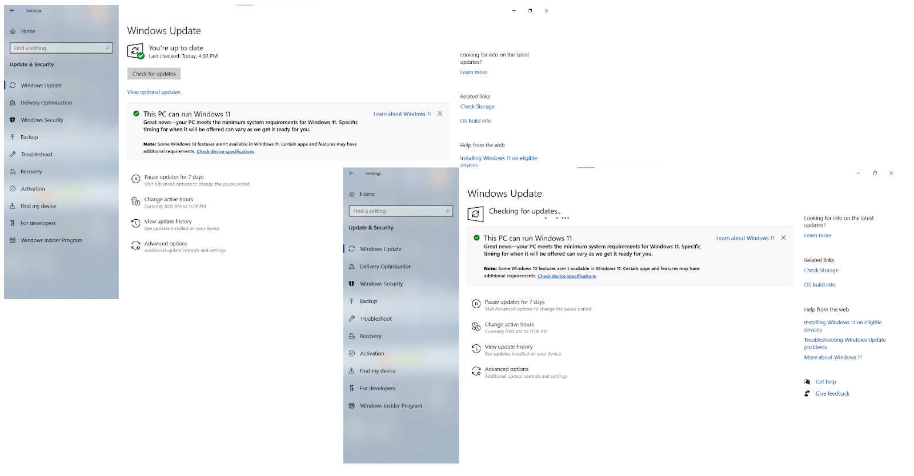The width and height of the screenshot is (914, 476).
Task: Open Activation in upper-left sidebar
Action: pyautogui.click(x=33, y=188)
